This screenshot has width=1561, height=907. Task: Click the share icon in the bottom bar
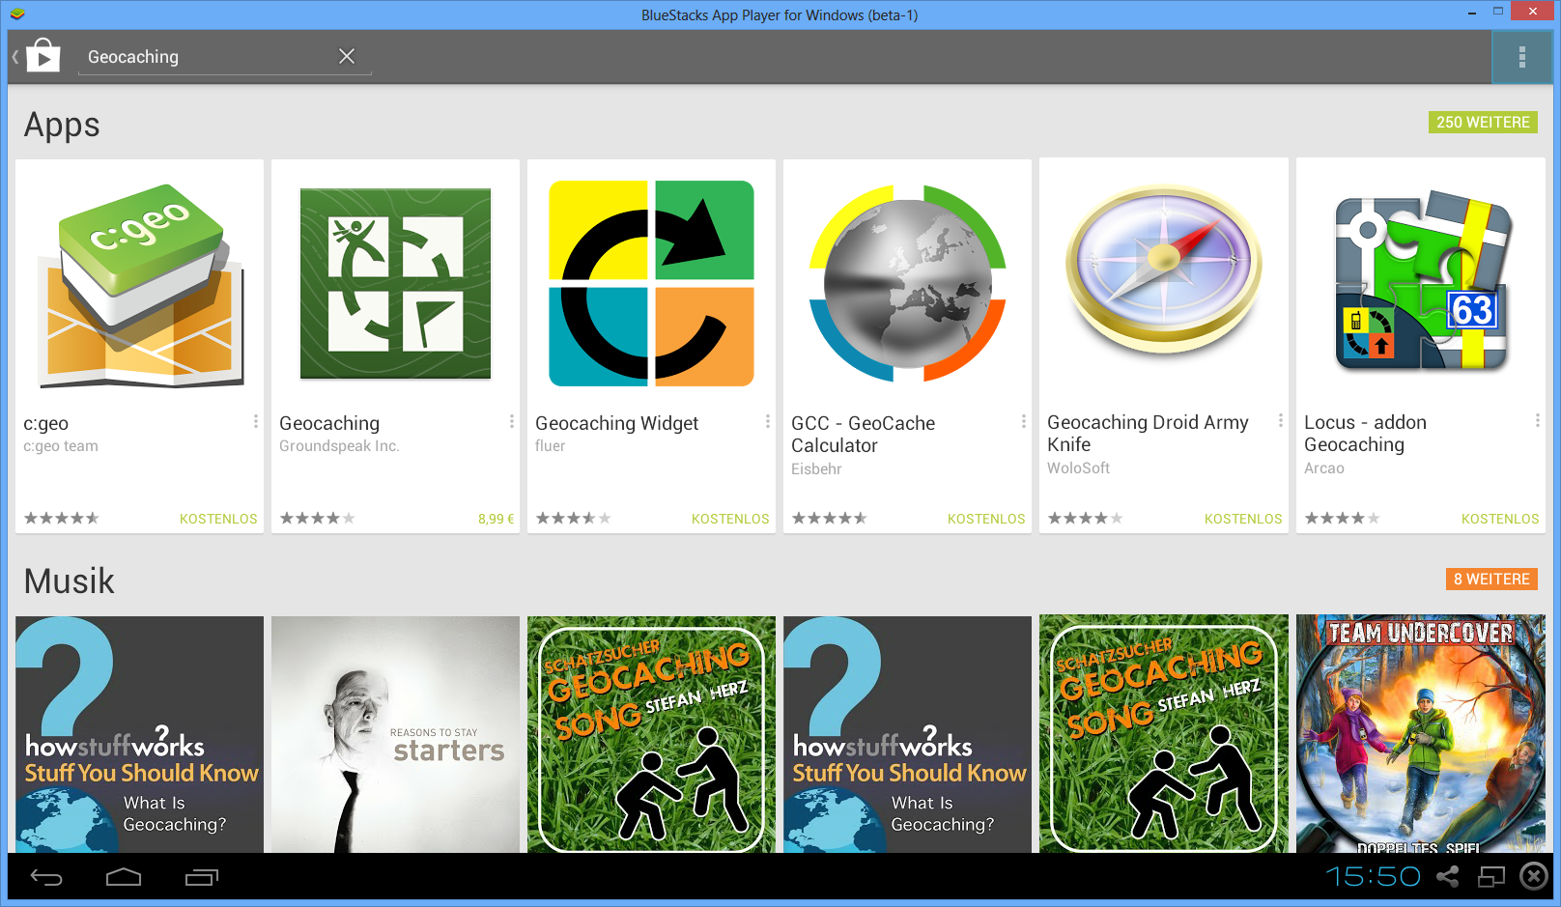click(x=1448, y=876)
